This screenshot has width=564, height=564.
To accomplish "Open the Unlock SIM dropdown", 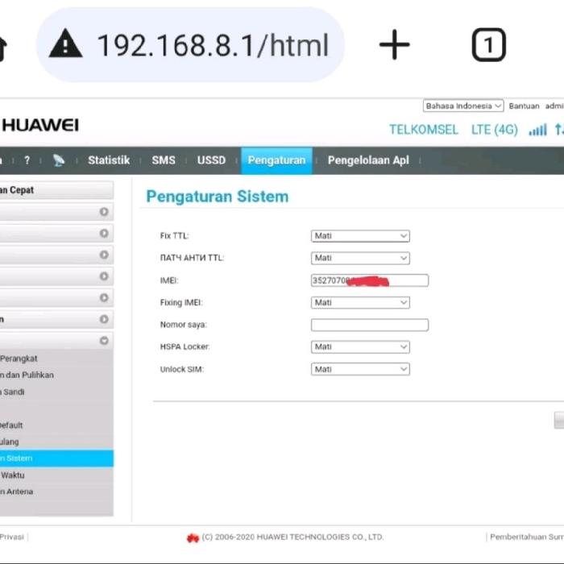I will 360,369.
